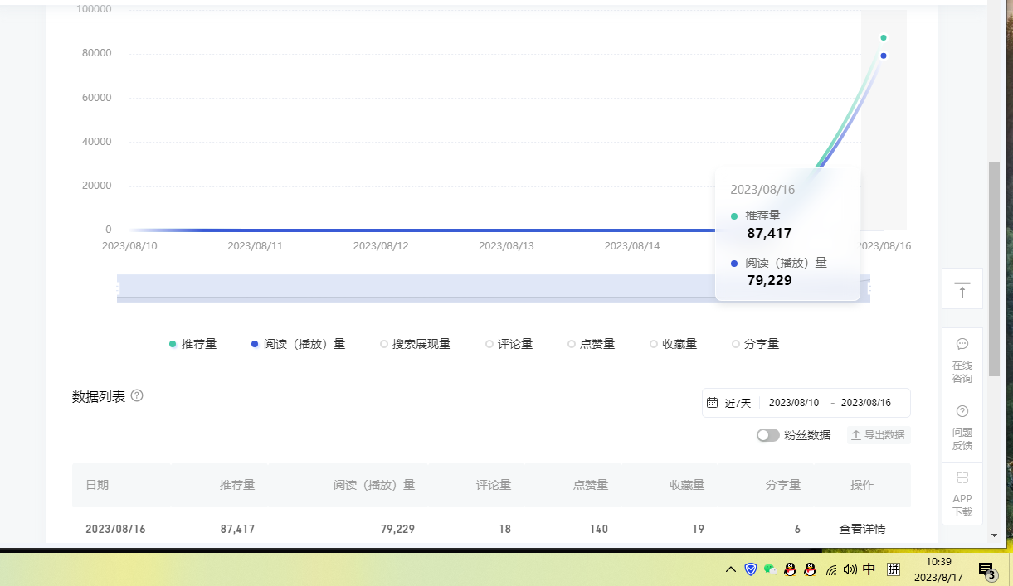Turn on the 粉丝数据 switch
The height and width of the screenshot is (586, 1013).
pos(767,435)
